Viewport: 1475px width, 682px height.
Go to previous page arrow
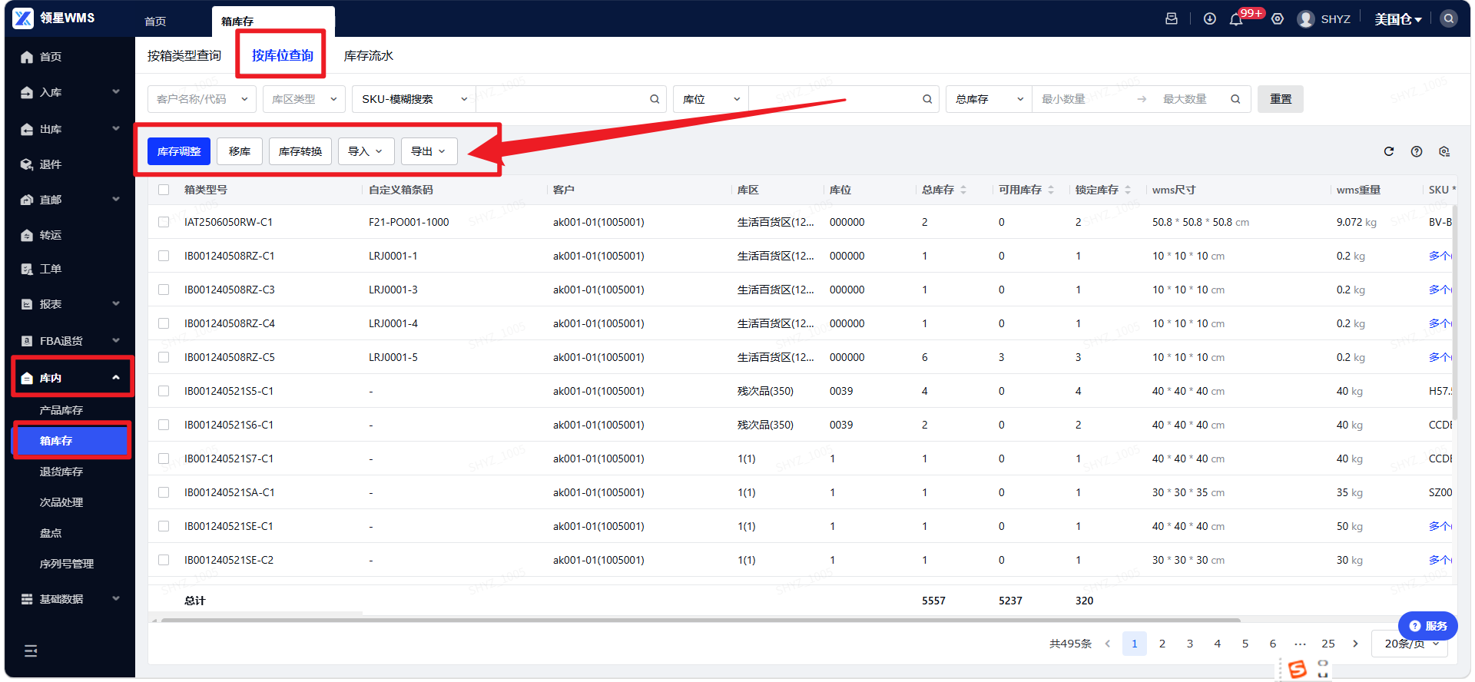tap(1107, 644)
